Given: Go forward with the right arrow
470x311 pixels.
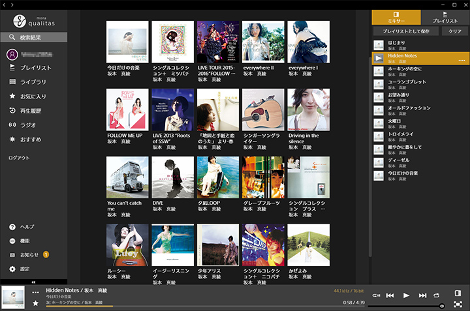Looking at the screenshot, I should click(x=12, y=5).
